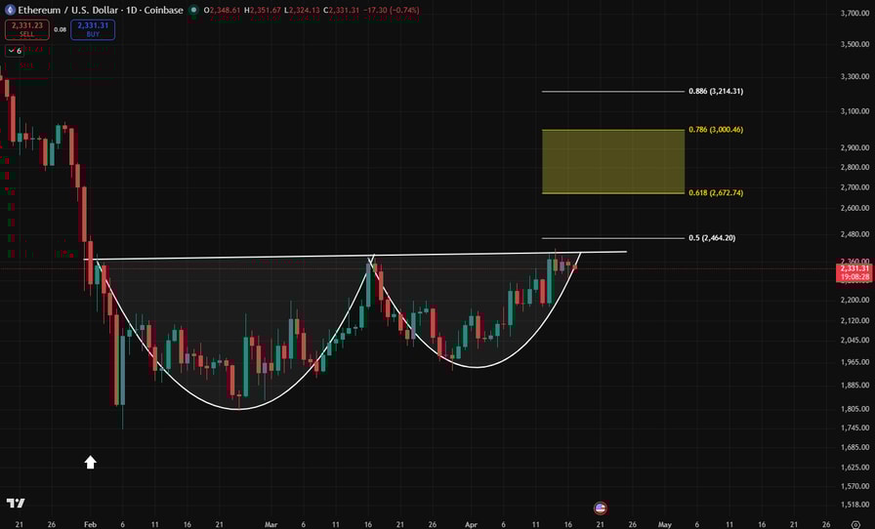Click the green market status dot
The width and height of the screenshot is (875, 529).
coord(193,11)
